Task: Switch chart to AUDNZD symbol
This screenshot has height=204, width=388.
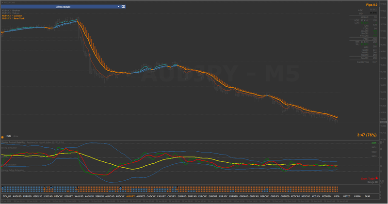Action: [141, 196]
